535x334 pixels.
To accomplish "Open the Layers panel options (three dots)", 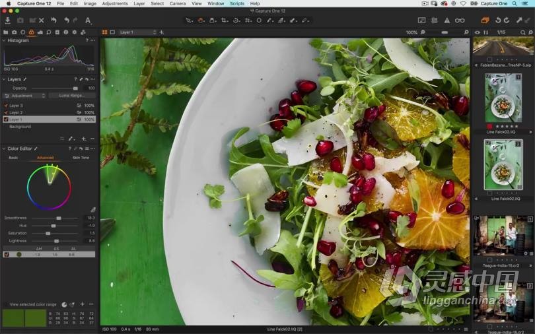I will (x=93, y=79).
